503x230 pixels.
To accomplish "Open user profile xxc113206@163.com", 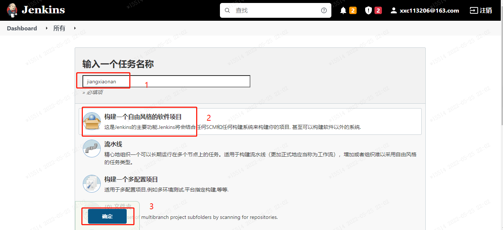I will click(425, 10).
